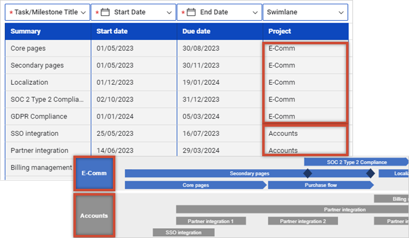Open the Task/Milestone Title dropdown
Image resolution: width=409 pixels, height=238 pixels.
[48, 12]
